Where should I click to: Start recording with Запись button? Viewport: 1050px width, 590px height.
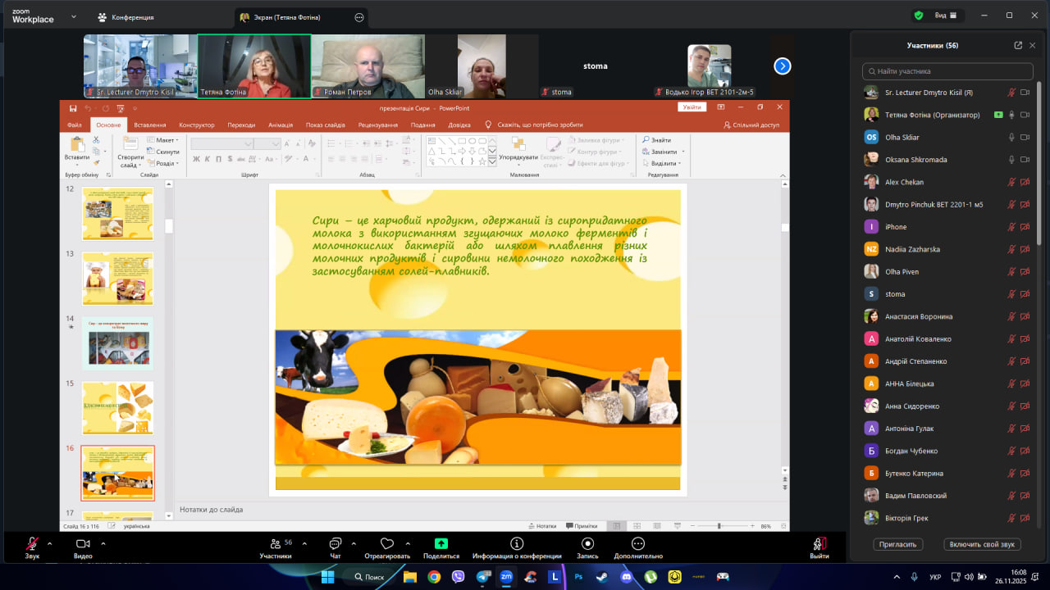(x=587, y=543)
